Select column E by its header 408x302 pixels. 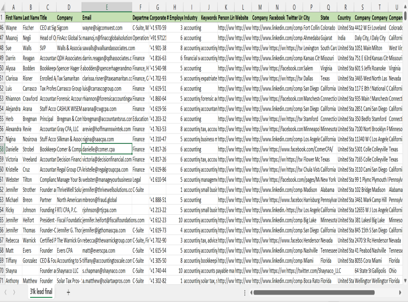107,7
